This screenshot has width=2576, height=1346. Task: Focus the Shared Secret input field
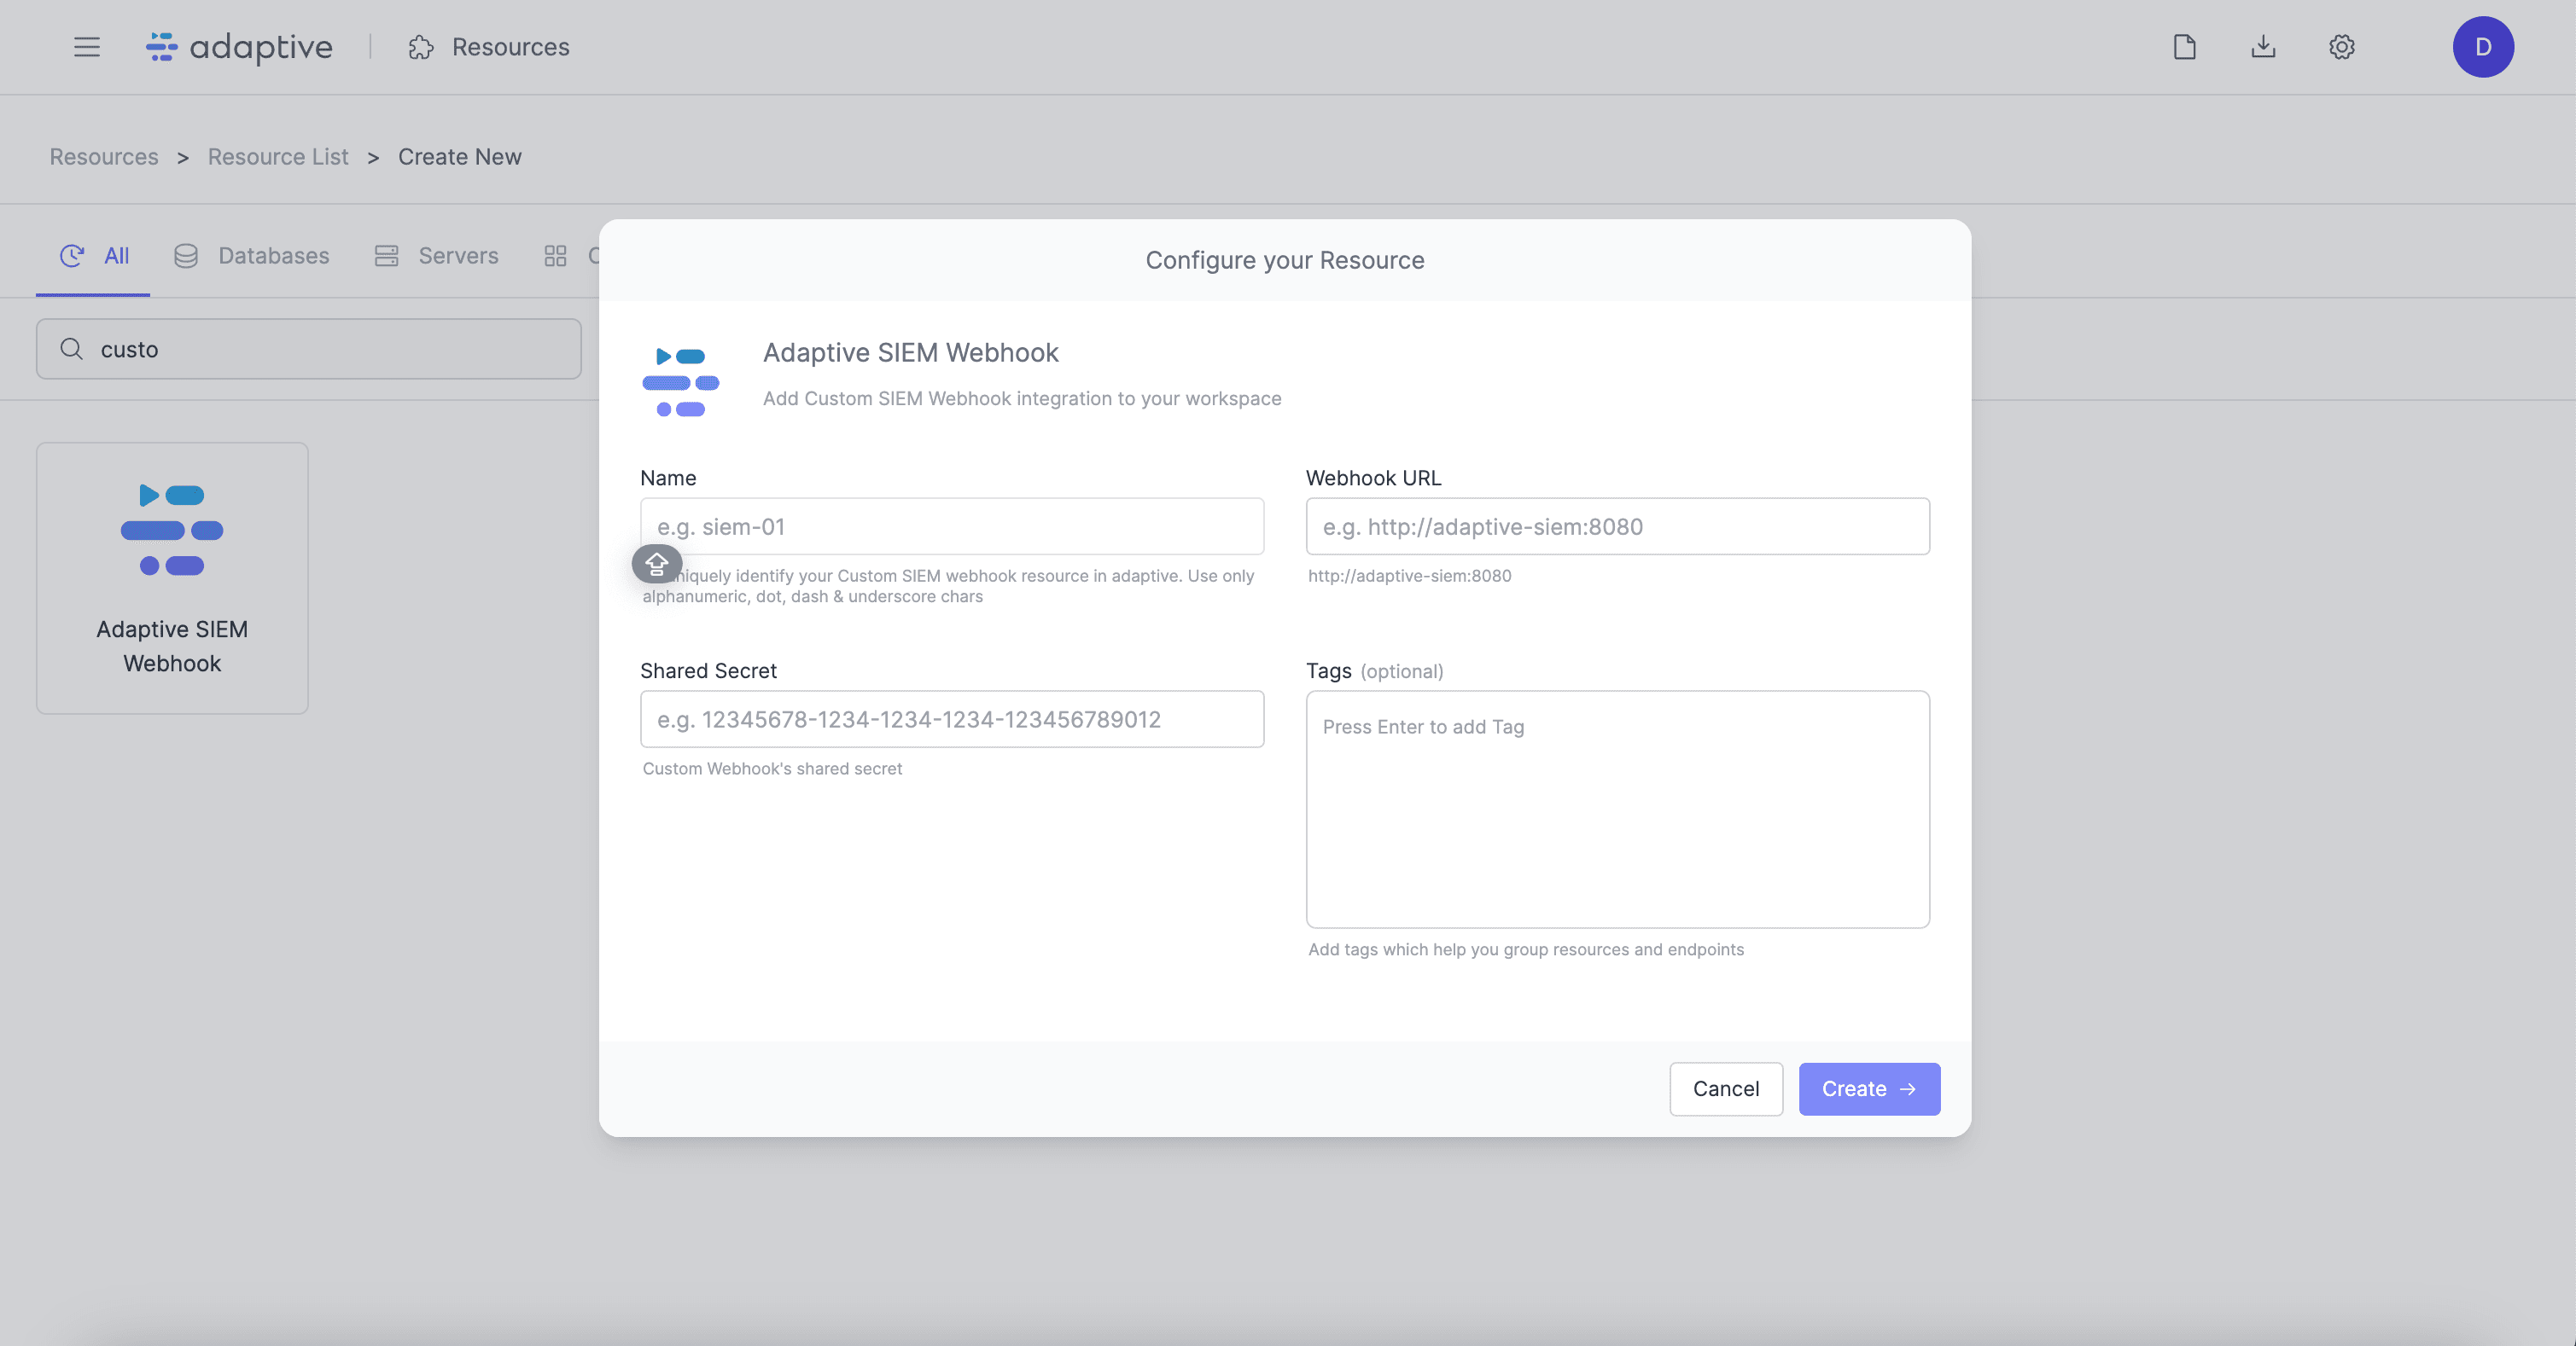(952, 719)
